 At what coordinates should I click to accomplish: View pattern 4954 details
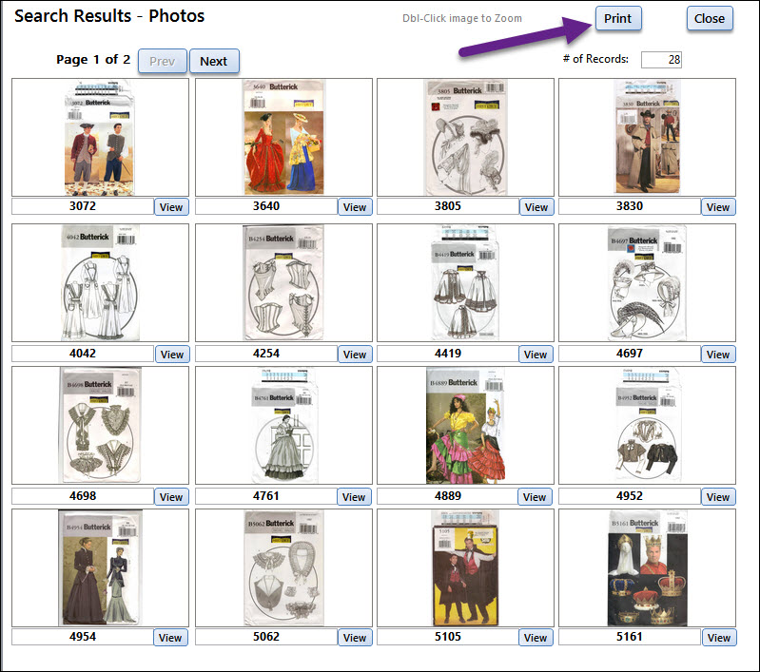pyautogui.click(x=170, y=638)
